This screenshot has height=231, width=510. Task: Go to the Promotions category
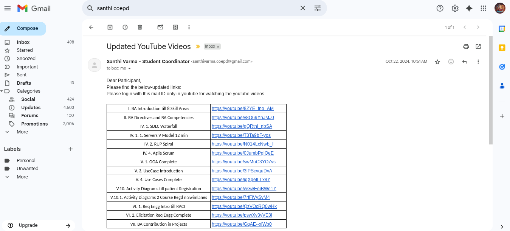[34, 124]
